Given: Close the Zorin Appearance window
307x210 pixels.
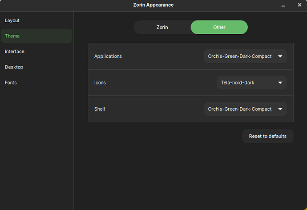Looking at the screenshot, I should (x=299, y=5).
